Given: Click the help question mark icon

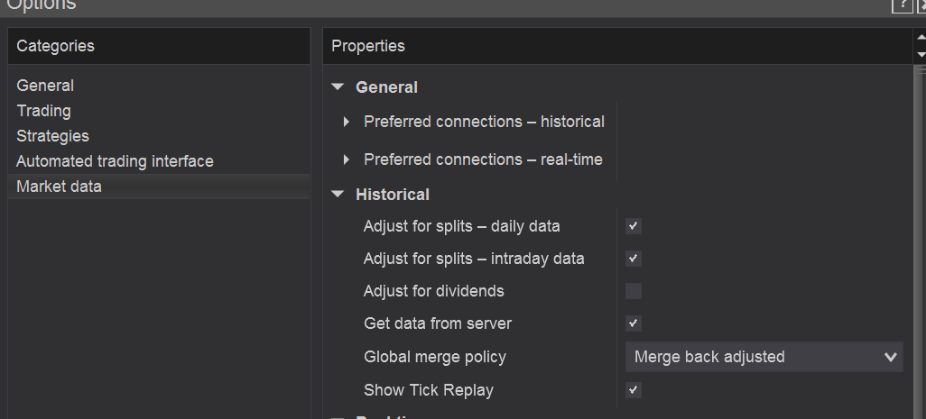Looking at the screenshot, I should [x=902, y=5].
